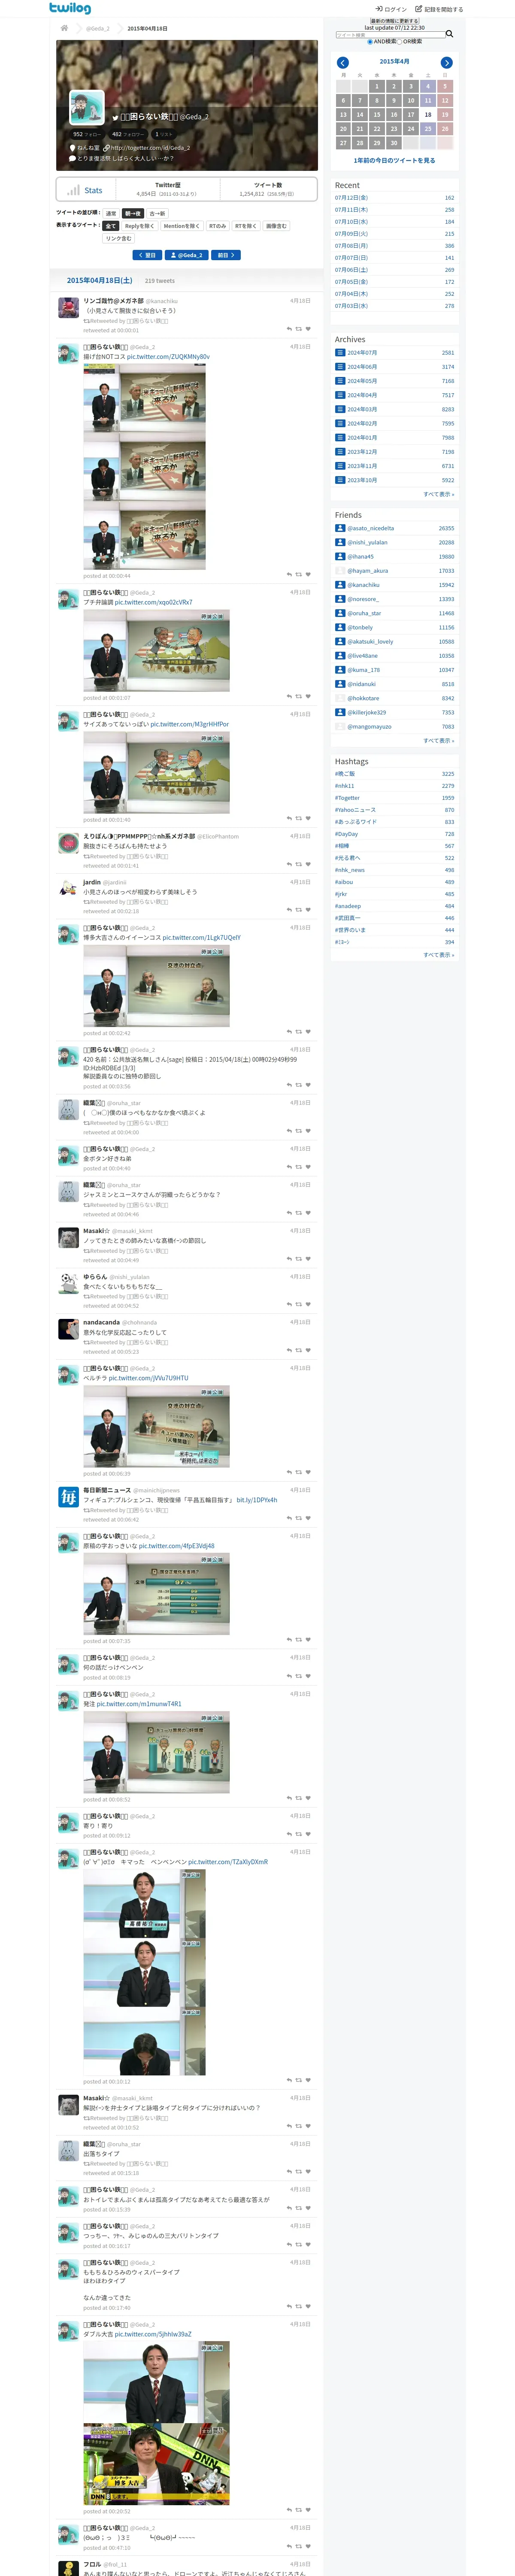Click person icon beside @nishi_yulalan
This screenshot has height=2576, width=515.
coord(340,542)
